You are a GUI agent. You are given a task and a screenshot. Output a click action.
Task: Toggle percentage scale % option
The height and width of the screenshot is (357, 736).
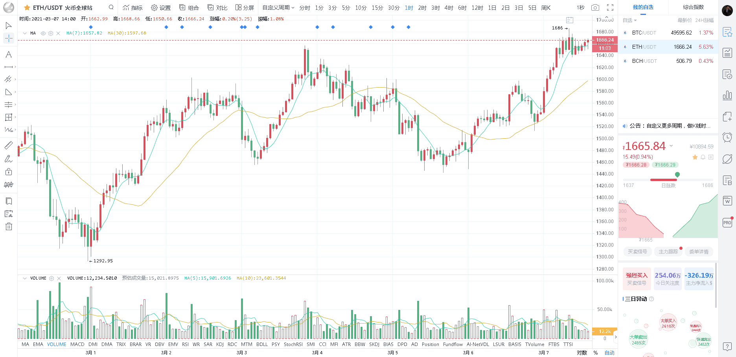pos(596,353)
